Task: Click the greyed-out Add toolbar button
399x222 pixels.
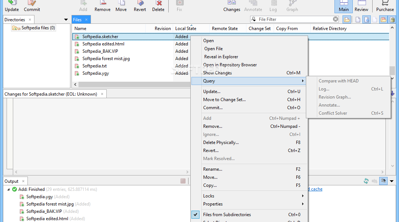Action: pyautogui.click(x=83, y=6)
